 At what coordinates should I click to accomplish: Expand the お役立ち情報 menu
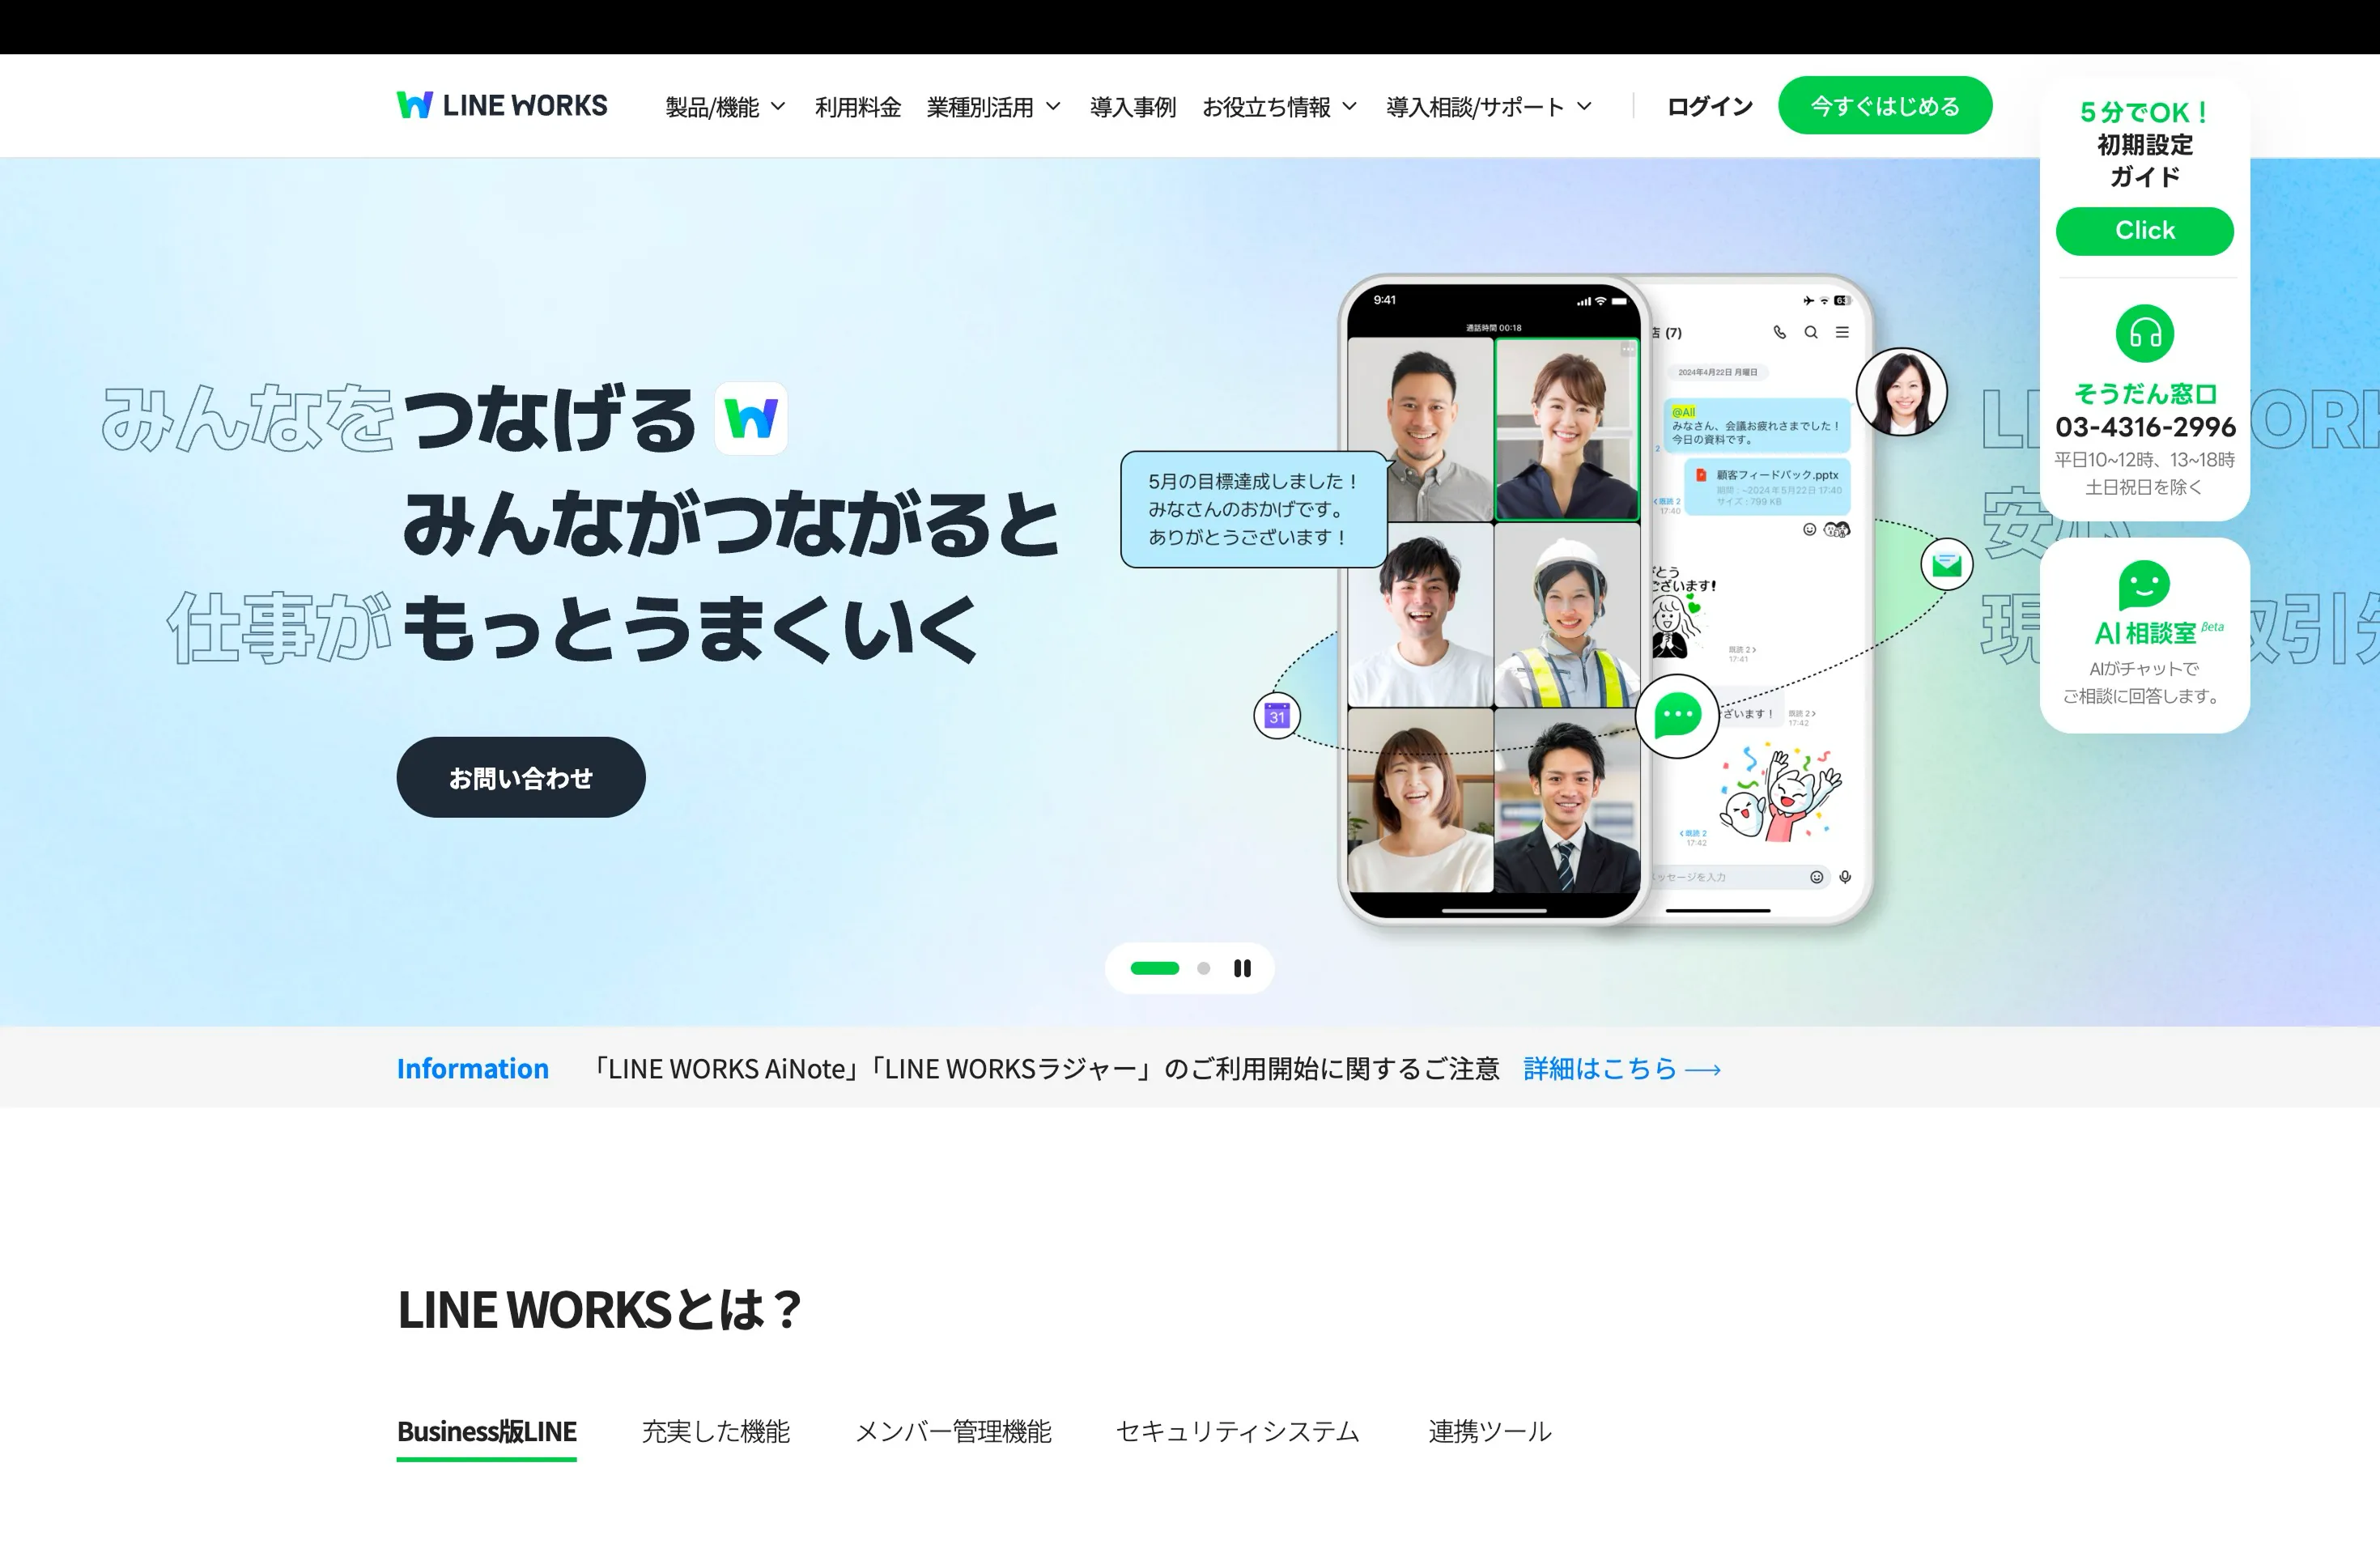pyautogui.click(x=1279, y=106)
